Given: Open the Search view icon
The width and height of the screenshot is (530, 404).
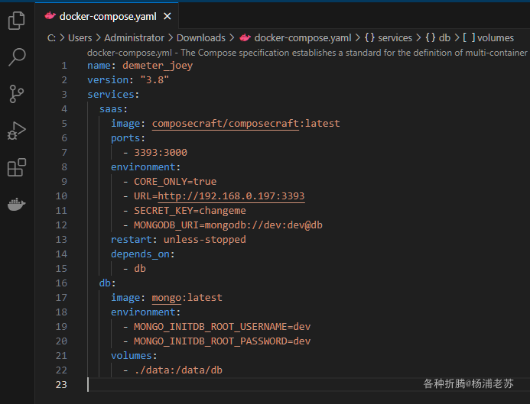Looking at the screenshot, I should pos(16,57).
